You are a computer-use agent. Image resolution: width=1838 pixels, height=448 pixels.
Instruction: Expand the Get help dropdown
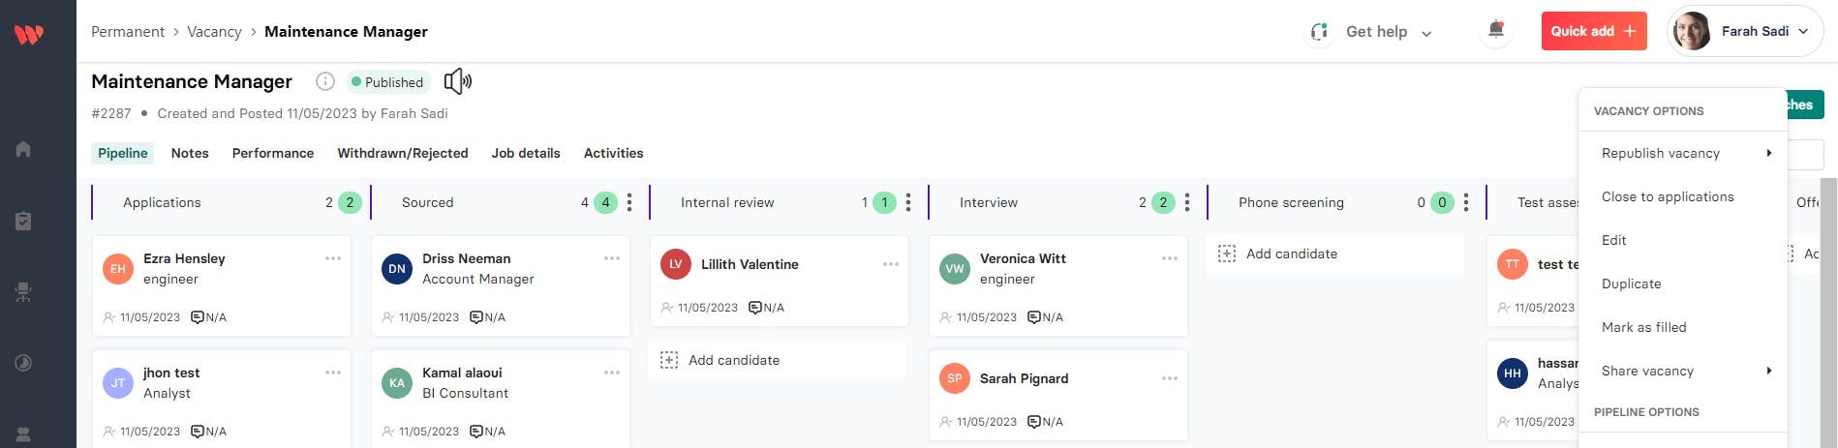coord(1389,32)
